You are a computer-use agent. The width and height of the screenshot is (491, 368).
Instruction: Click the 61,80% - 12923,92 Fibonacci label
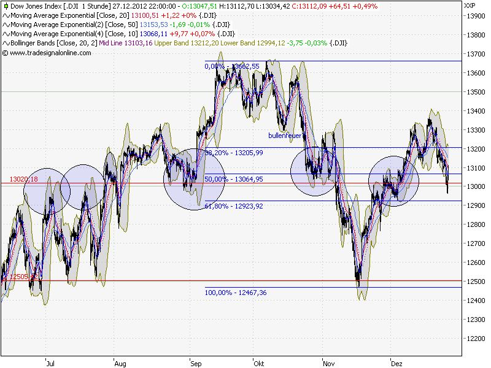tap(234, 206)
